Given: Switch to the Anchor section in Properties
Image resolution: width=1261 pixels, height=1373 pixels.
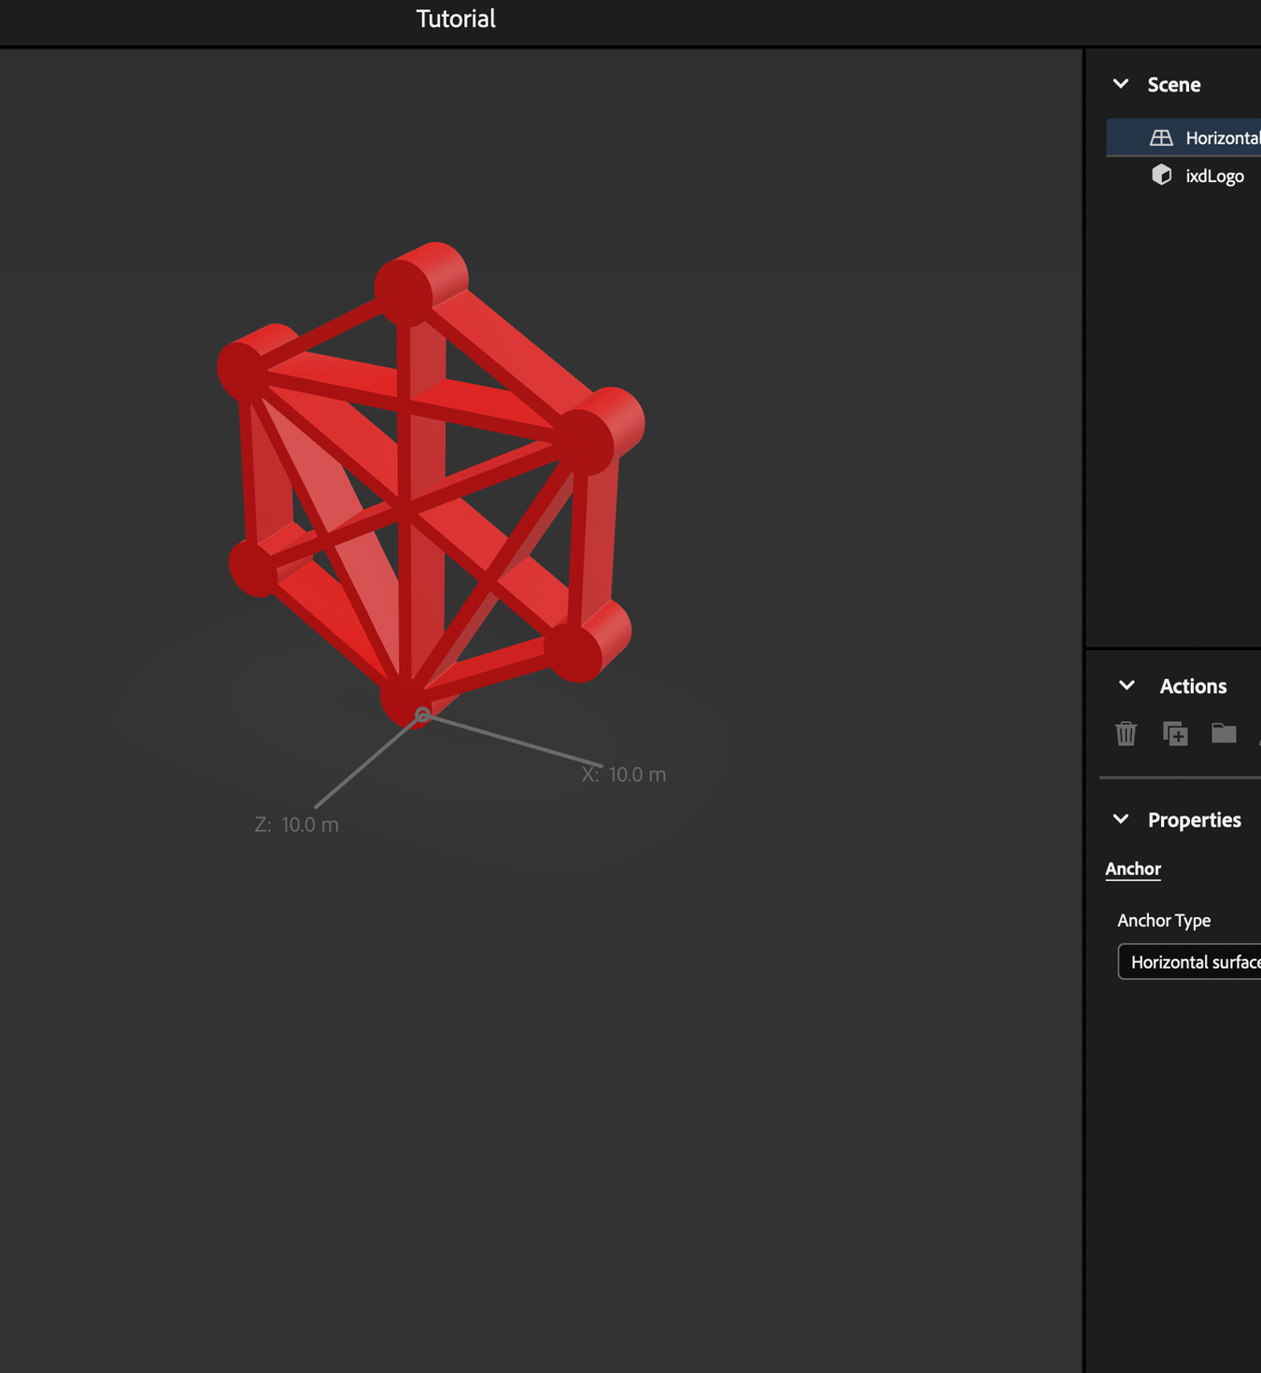Looking at the screenshot, I should (1132, 869).
